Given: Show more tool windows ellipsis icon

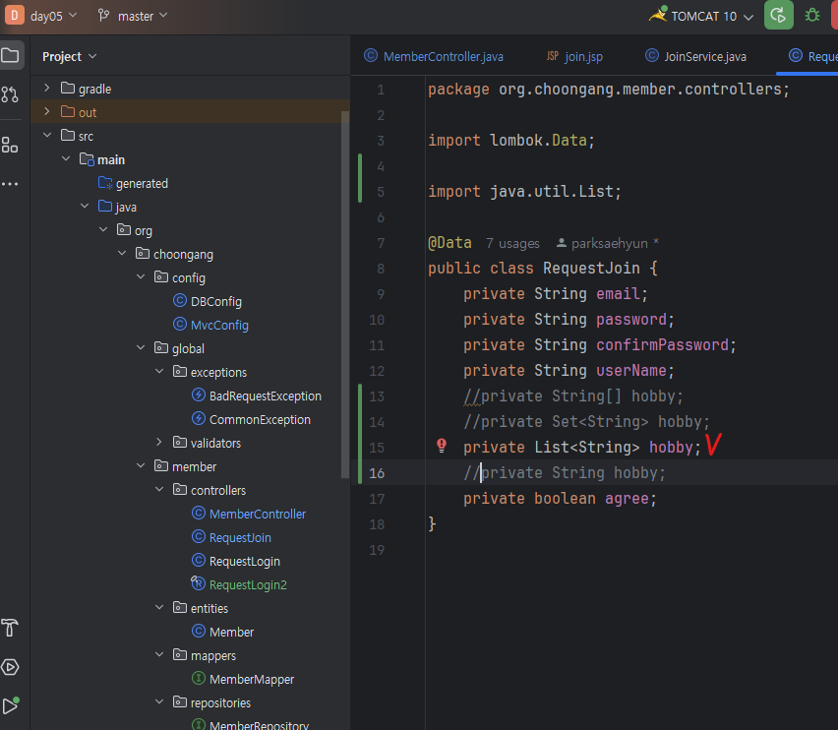Looking at the screenshot, I should tap(10, 184).
